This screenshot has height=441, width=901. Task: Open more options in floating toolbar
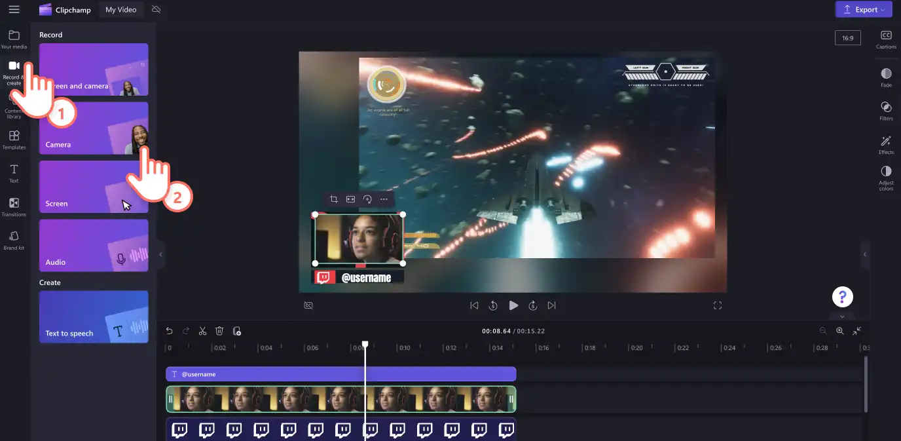tap(384, 199)
